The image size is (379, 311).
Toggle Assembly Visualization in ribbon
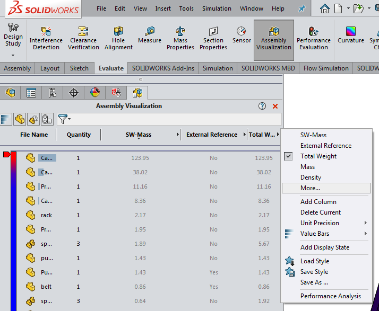(274, 40)
